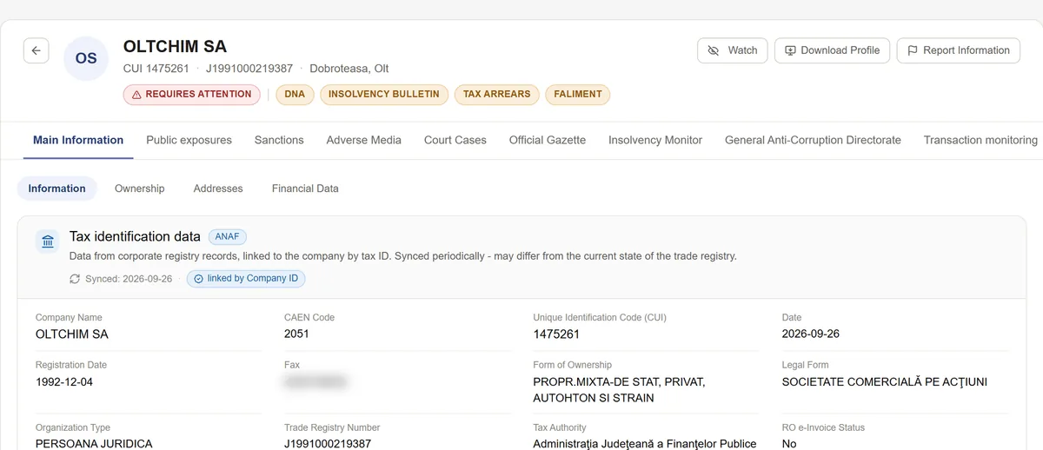Image resolution: width=1043 pixels, height=450 pixels.
Task: Click RO e-Invoice Status value No
Action: pyautogui.click(x=789, y=444)
